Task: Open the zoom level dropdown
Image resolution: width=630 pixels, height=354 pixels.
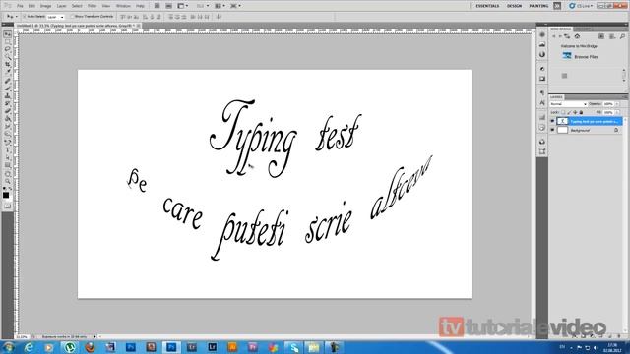Action: (203, 6)
